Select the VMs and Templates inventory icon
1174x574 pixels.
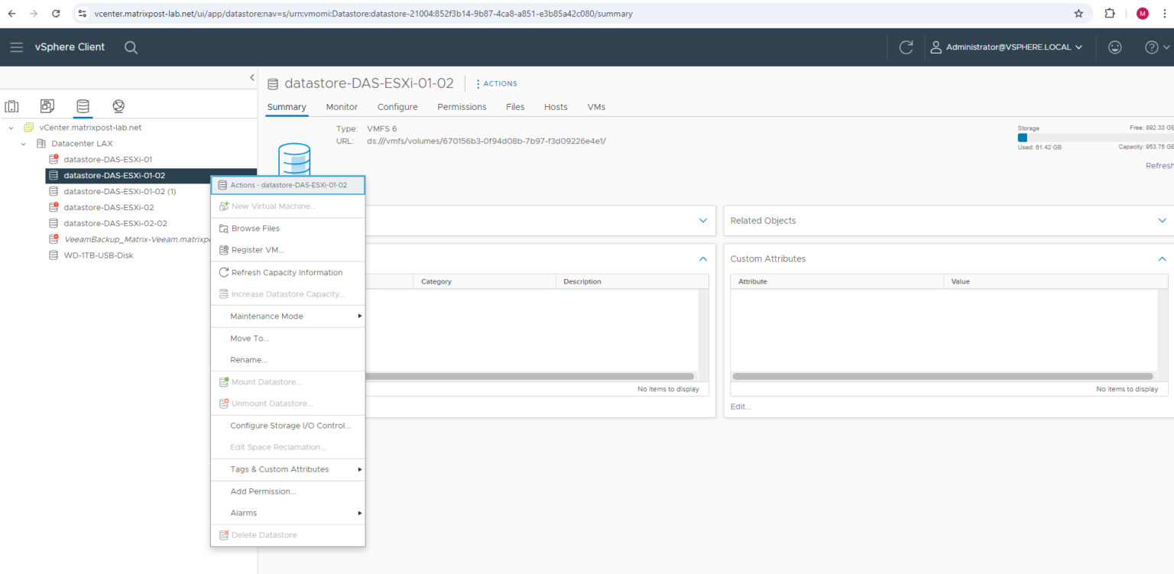tap(47, 106)
